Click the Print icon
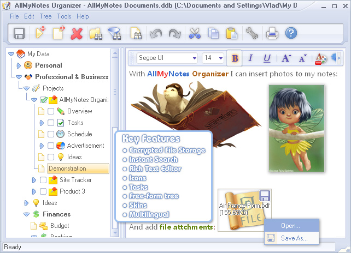This screenshot has height=253, width=351. (272, 33)
